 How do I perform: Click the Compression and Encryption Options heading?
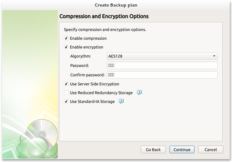tap(104, 16)
